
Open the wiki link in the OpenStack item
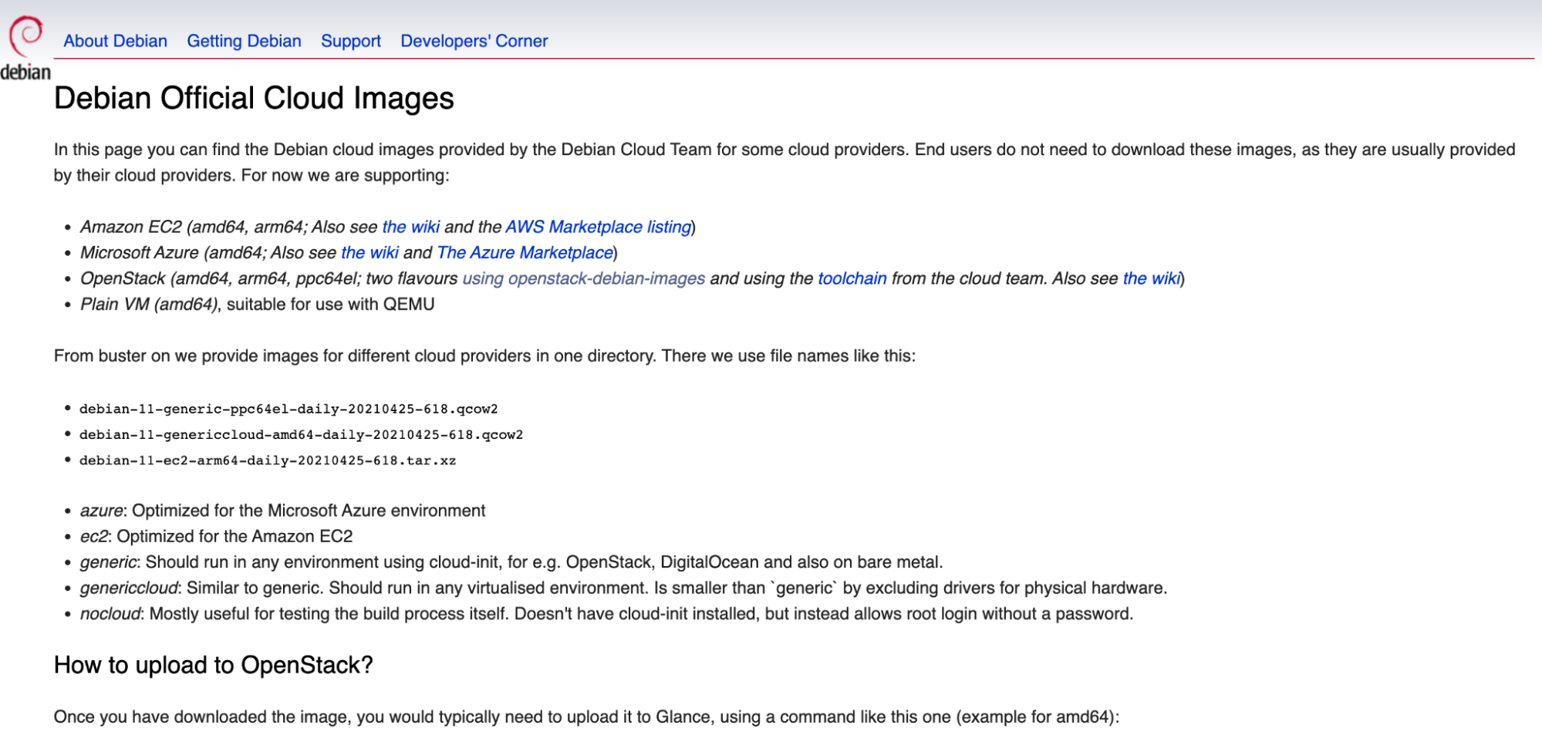coord(1151,278)
